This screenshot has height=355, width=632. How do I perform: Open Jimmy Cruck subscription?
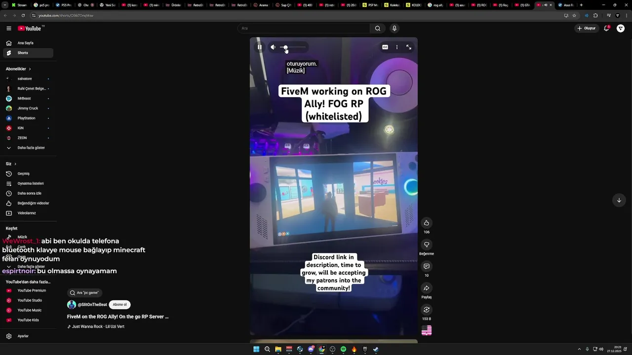[28, 108]
